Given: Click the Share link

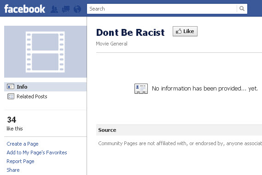Looking at the screenshot, I should click(13, 170).
